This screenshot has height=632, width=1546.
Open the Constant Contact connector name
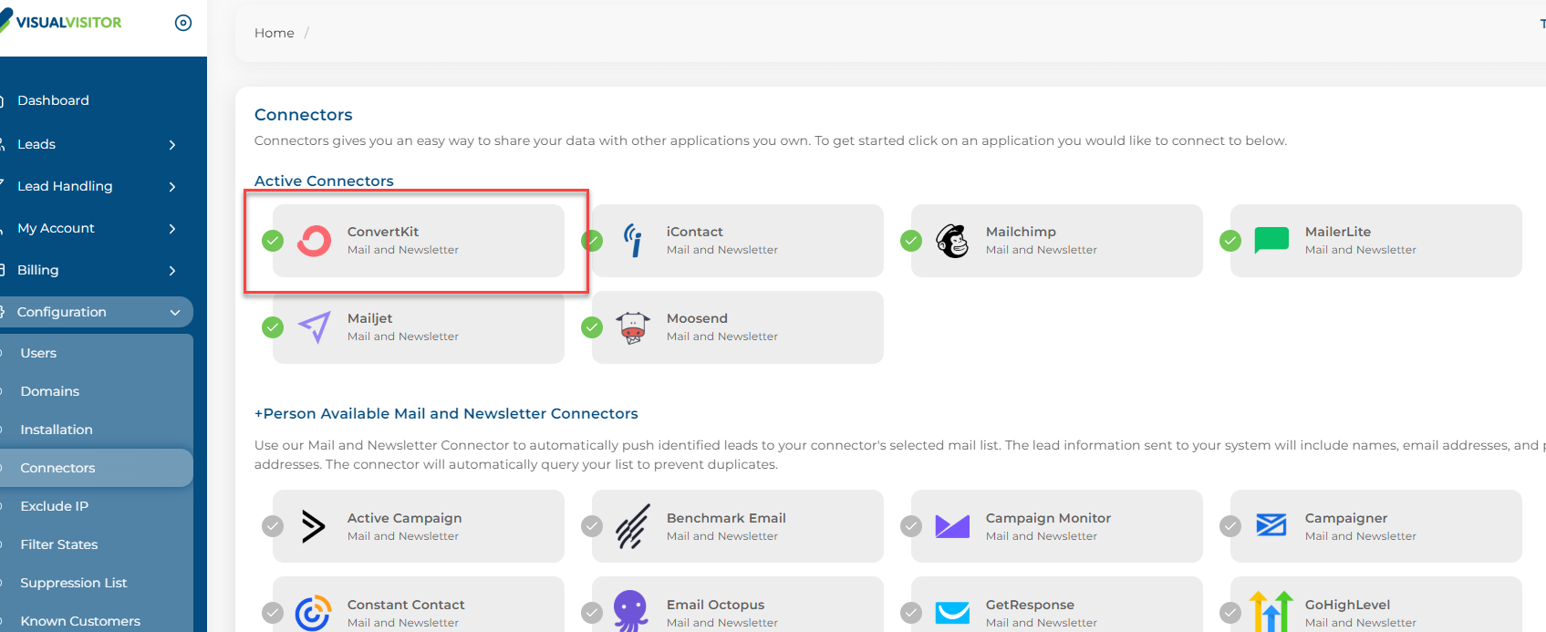pos(406,605)
